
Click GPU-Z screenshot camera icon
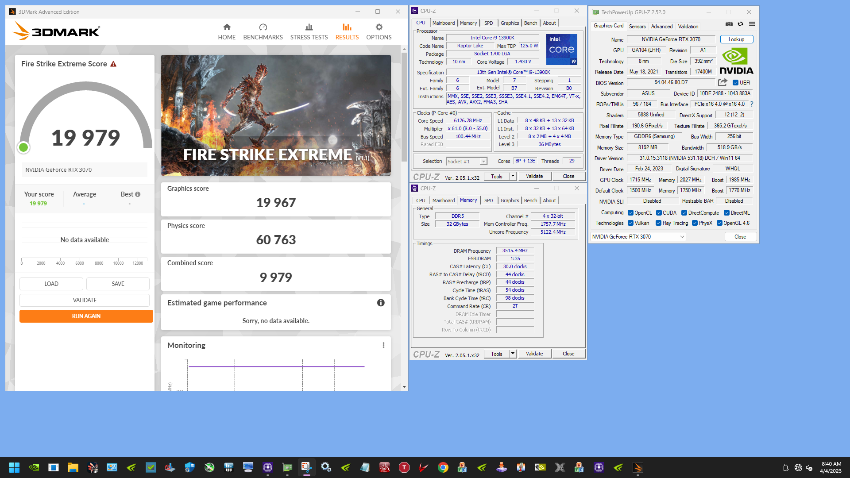[x=729, y=24]
